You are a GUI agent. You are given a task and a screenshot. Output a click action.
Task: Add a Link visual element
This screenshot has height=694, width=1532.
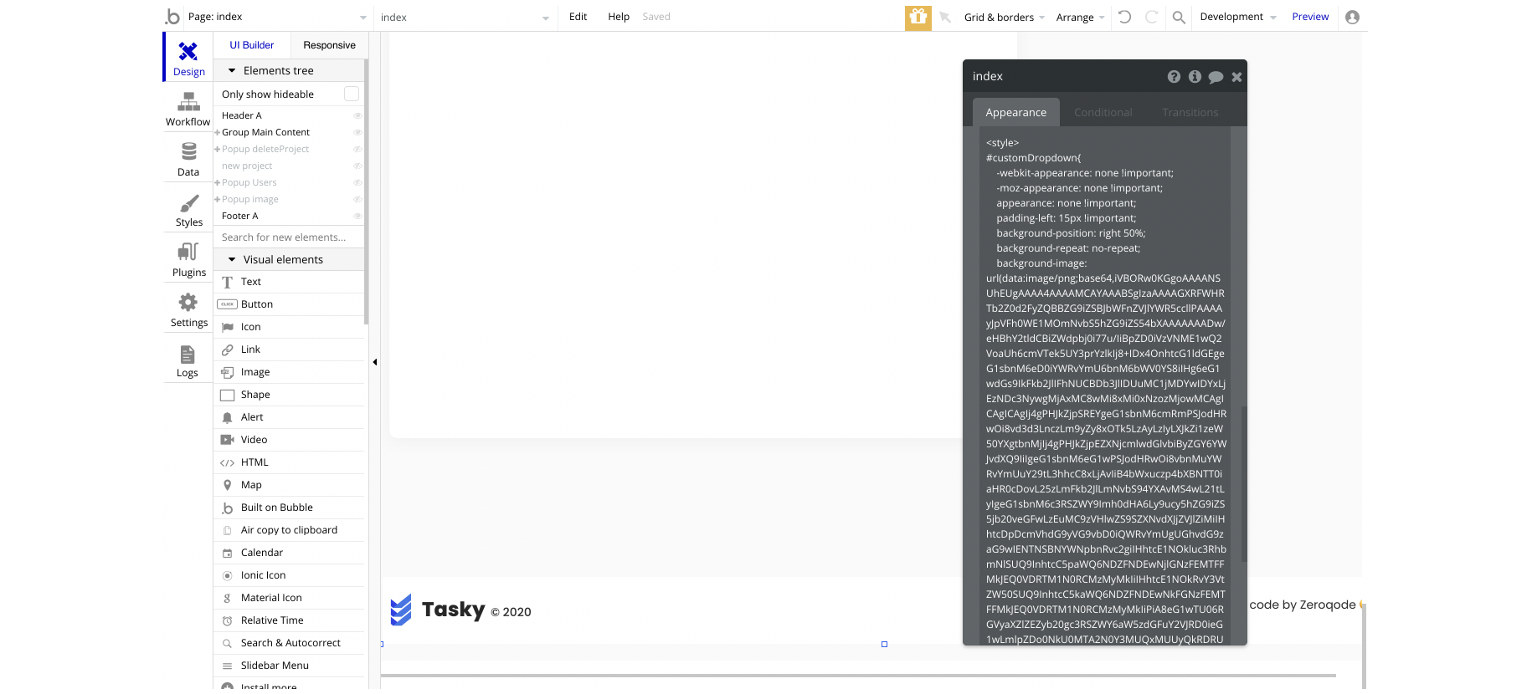290,350
